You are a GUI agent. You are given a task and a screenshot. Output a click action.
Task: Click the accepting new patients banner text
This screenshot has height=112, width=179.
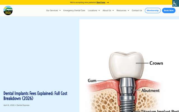tap(83, 3)
